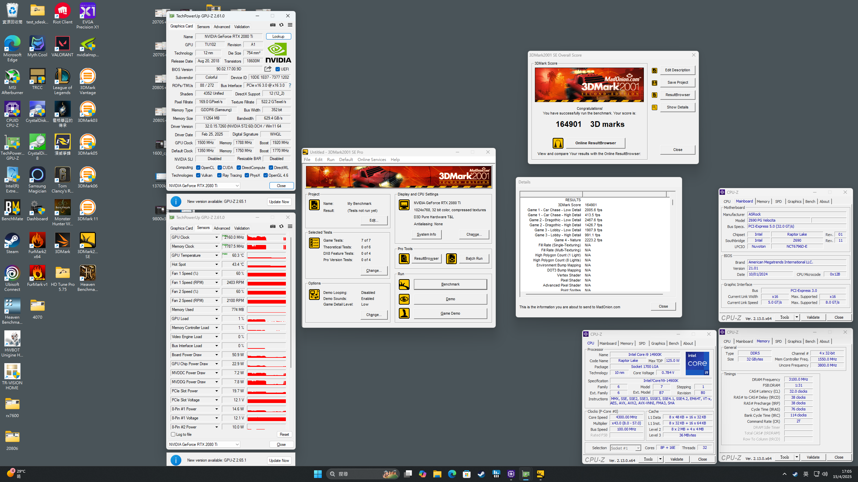Click the screenshot camera icon in top GPU-Z window
The image size is (858, 482).
(x=273, y=25)
